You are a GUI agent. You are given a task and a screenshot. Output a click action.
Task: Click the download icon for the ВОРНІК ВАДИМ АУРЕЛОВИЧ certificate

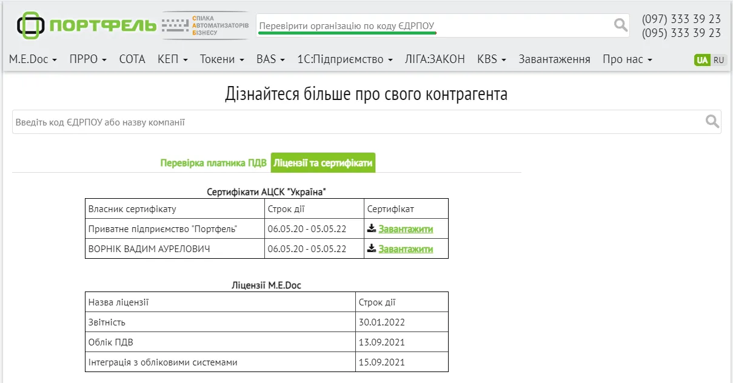coord(372,248)
